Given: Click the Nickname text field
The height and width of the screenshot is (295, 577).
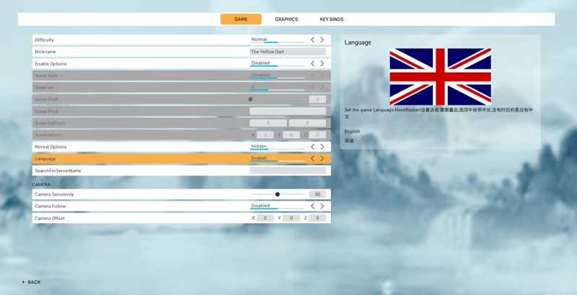Looking at the screenshot, I should pyautogui.click(x=288, y=52).
